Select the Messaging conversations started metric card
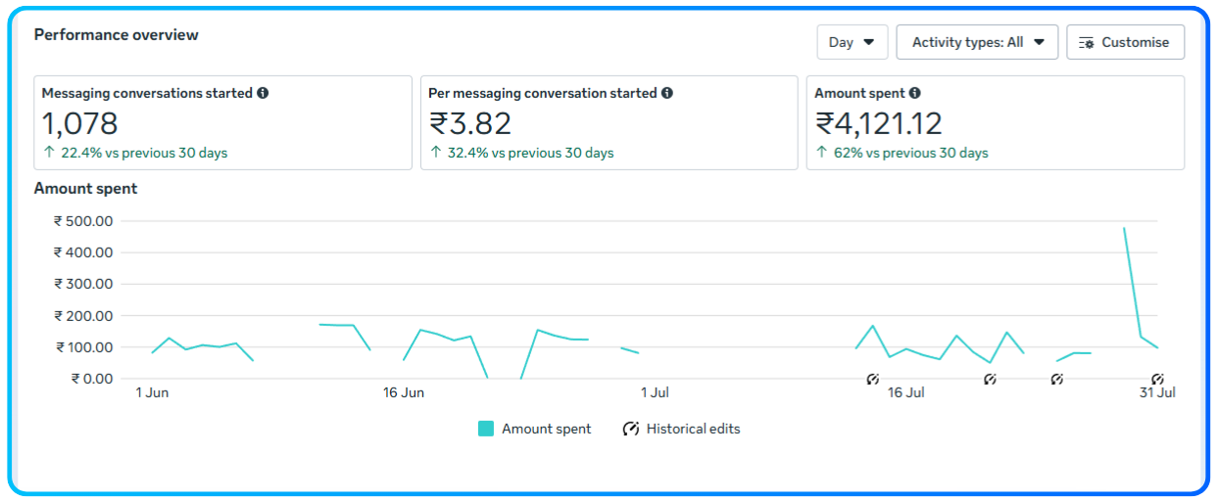Viewport: 1218px width, 502px height. tap(222, 122)
